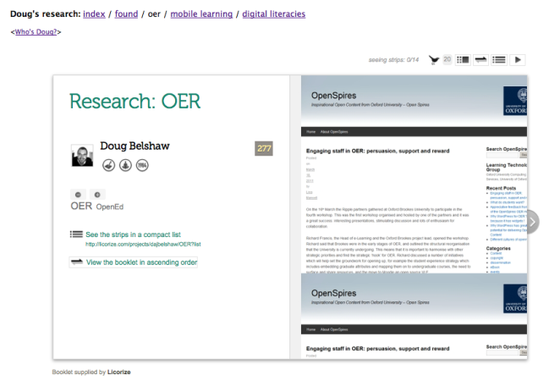Click About OpenSpires in upper nav bar
549x386 pixels.
[x=334, y=132]
